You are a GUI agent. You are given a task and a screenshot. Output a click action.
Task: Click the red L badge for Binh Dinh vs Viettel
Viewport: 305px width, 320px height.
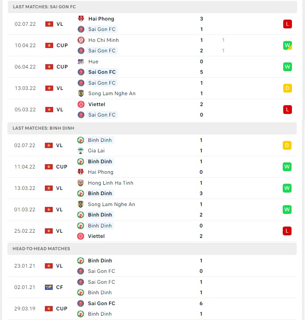coord(287,231)
